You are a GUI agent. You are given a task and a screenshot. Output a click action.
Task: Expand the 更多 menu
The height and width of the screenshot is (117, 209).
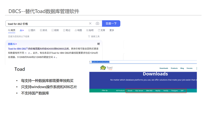(112, 30)
